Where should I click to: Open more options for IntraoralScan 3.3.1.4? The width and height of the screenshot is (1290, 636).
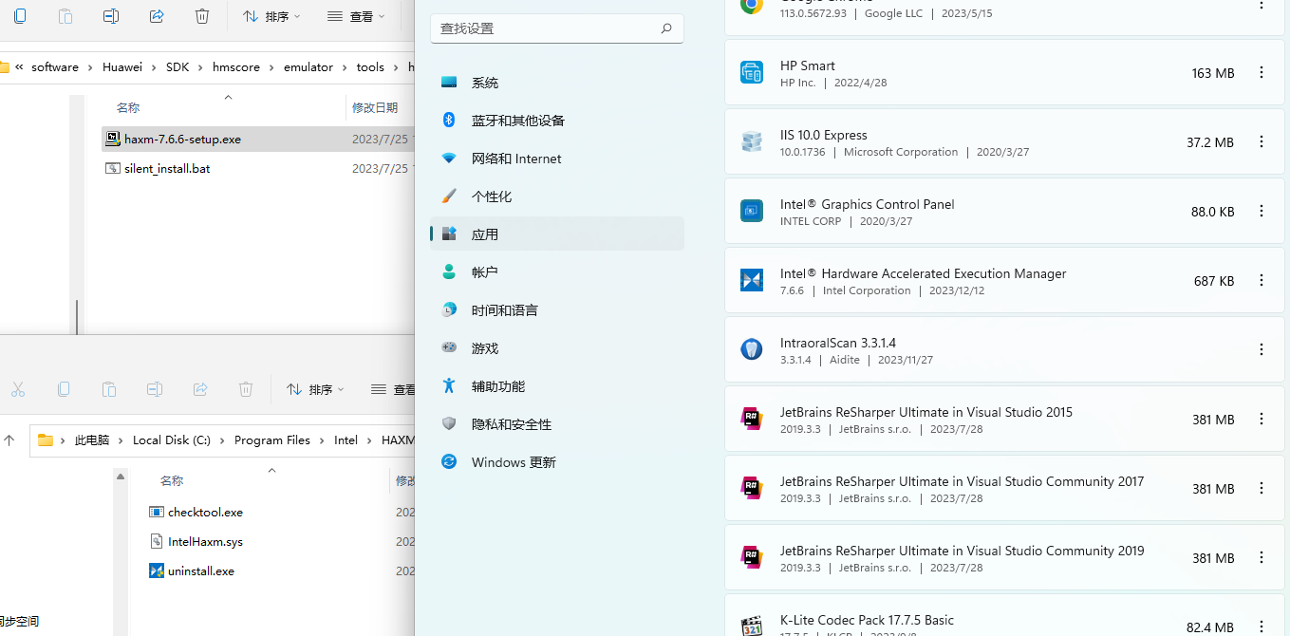click(1262, 349)
